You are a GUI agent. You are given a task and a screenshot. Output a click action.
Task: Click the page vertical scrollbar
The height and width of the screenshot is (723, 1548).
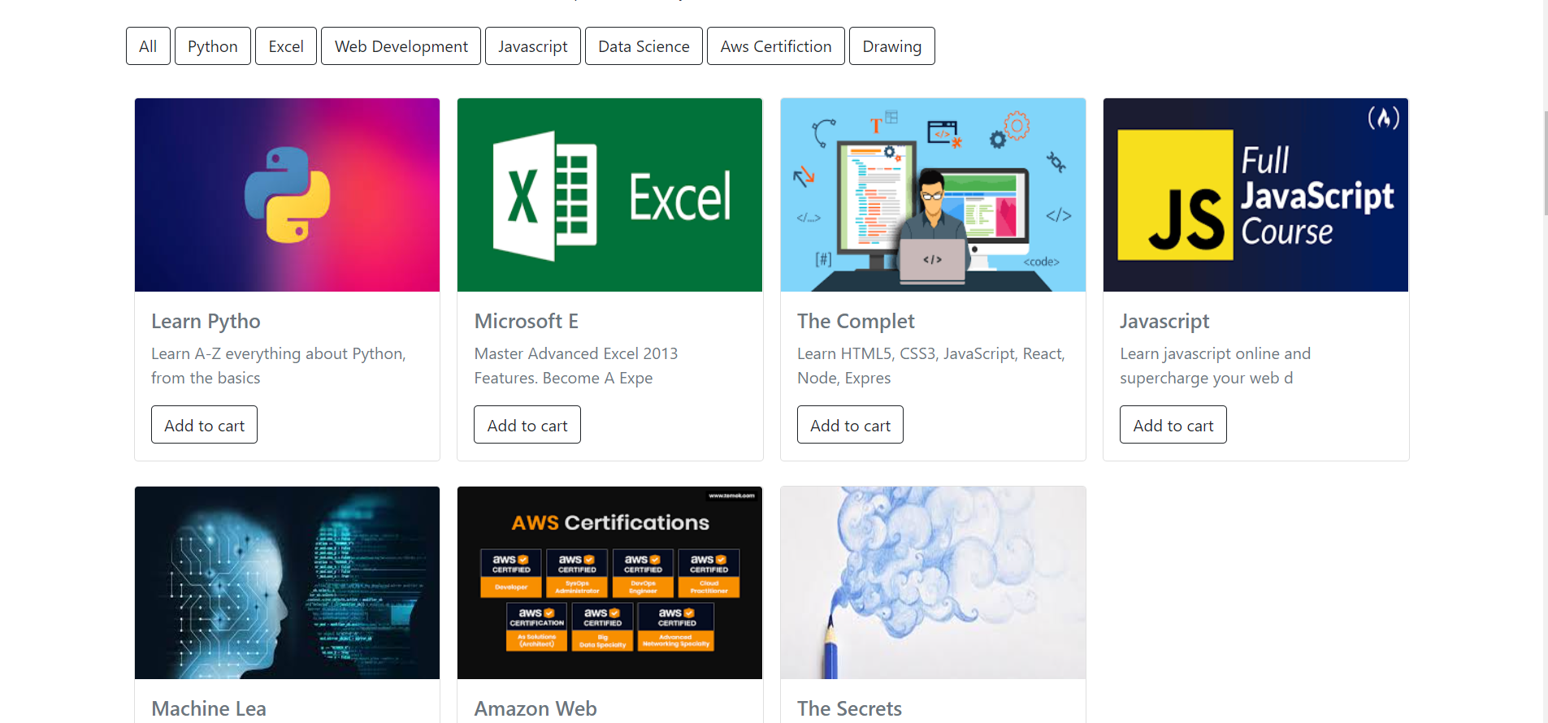(1546, 162)
